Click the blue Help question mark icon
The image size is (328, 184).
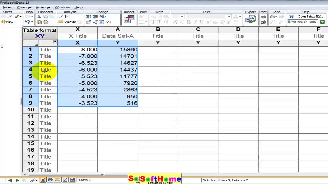click(291, 17)
